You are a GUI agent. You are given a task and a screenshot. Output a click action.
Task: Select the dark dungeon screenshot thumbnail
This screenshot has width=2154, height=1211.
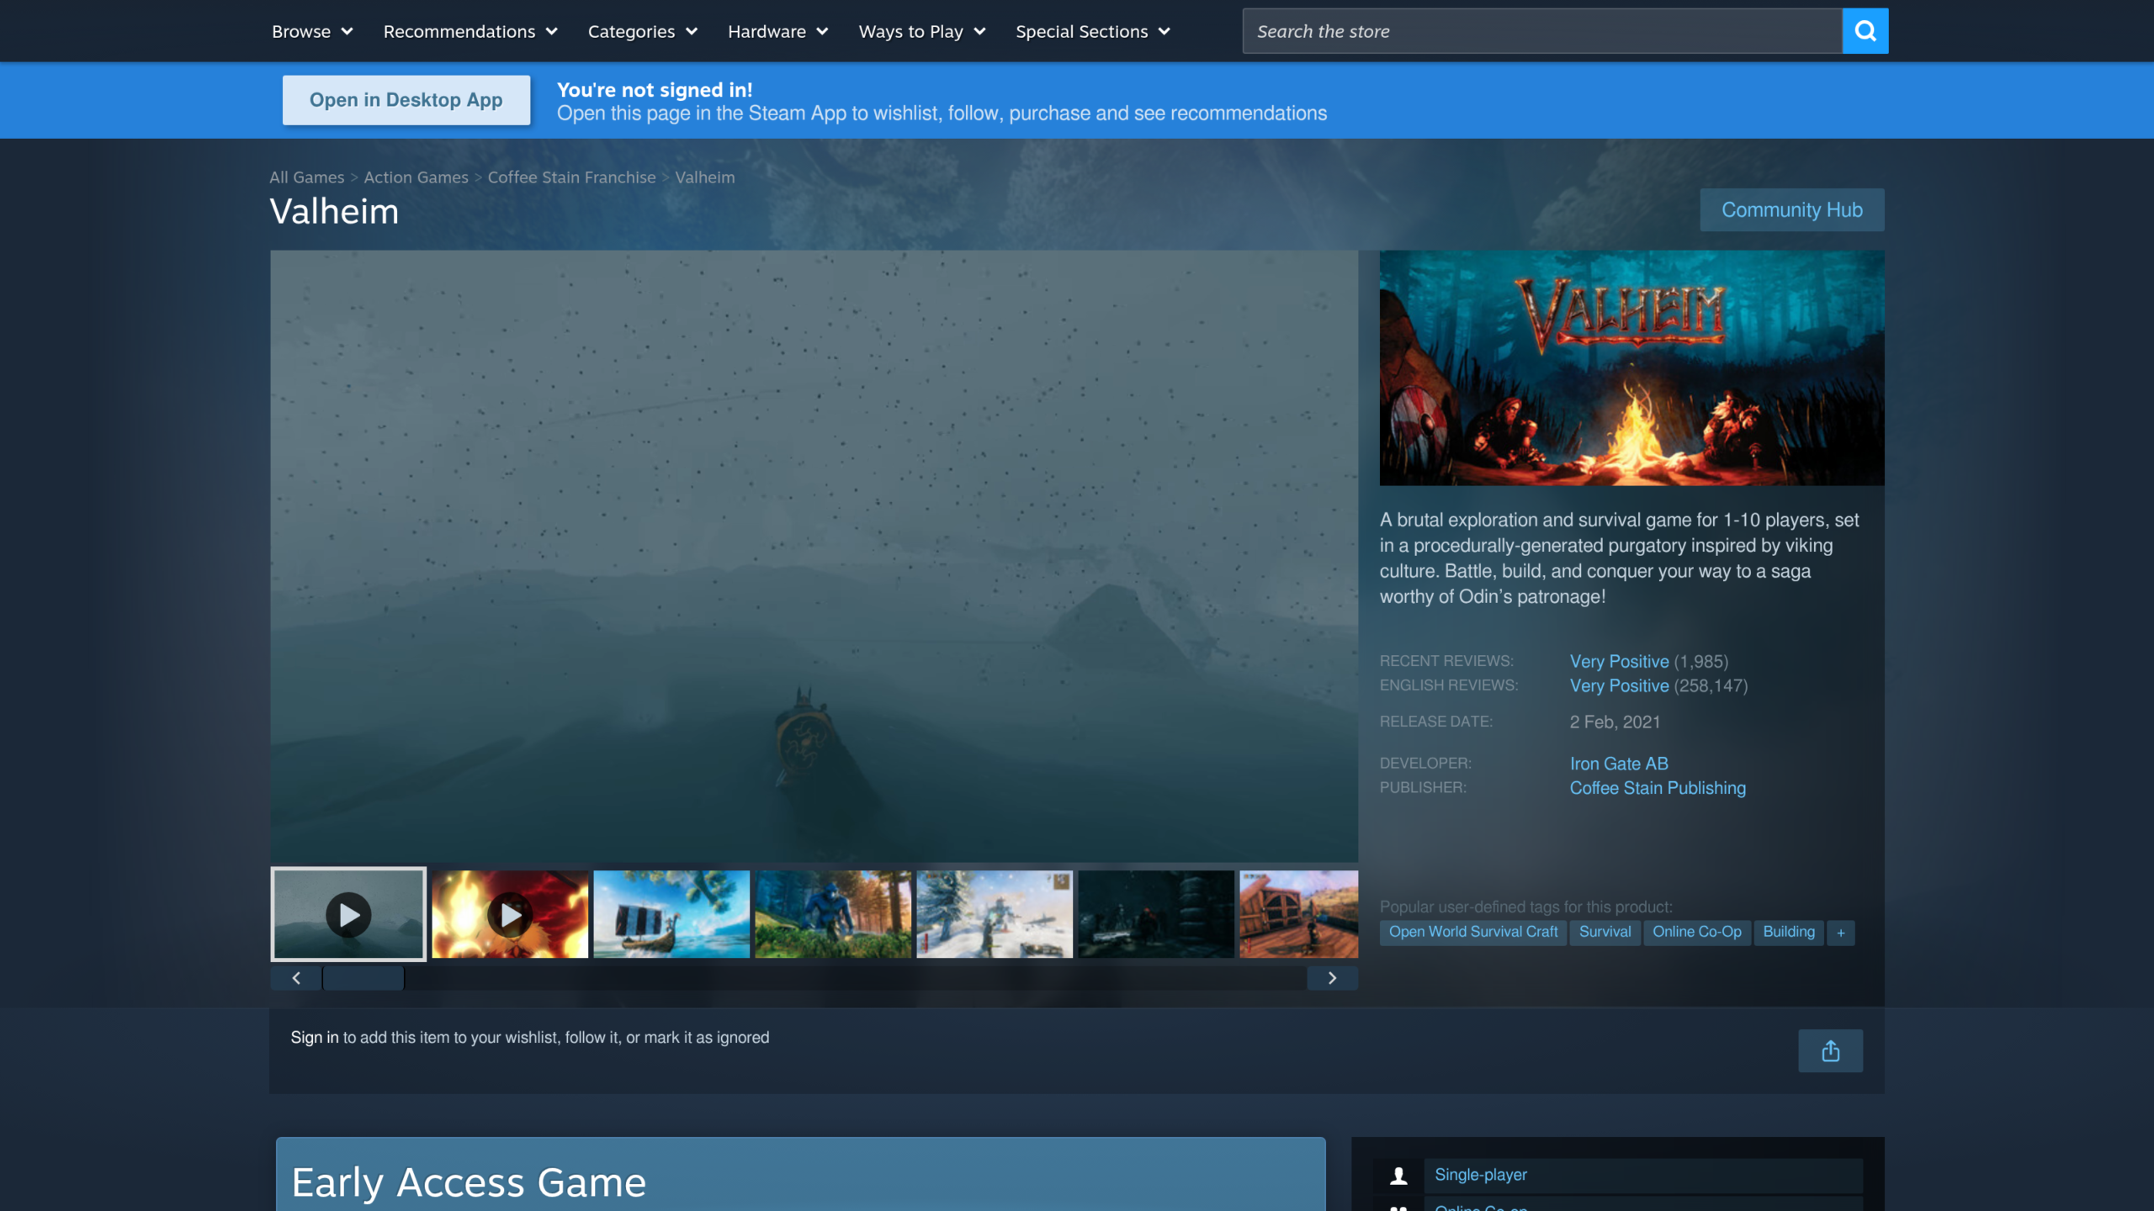tap(1156, 914)
